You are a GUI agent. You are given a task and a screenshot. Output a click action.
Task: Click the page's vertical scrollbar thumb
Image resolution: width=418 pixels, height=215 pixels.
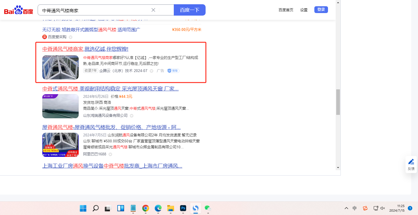pos(338,102)
